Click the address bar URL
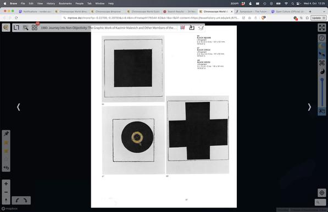Viewport: 328px width, 212px height. pyautogui.click(x=153, y=18)
